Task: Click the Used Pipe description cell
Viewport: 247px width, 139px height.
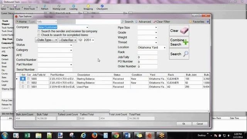Action: pos(94,86)
